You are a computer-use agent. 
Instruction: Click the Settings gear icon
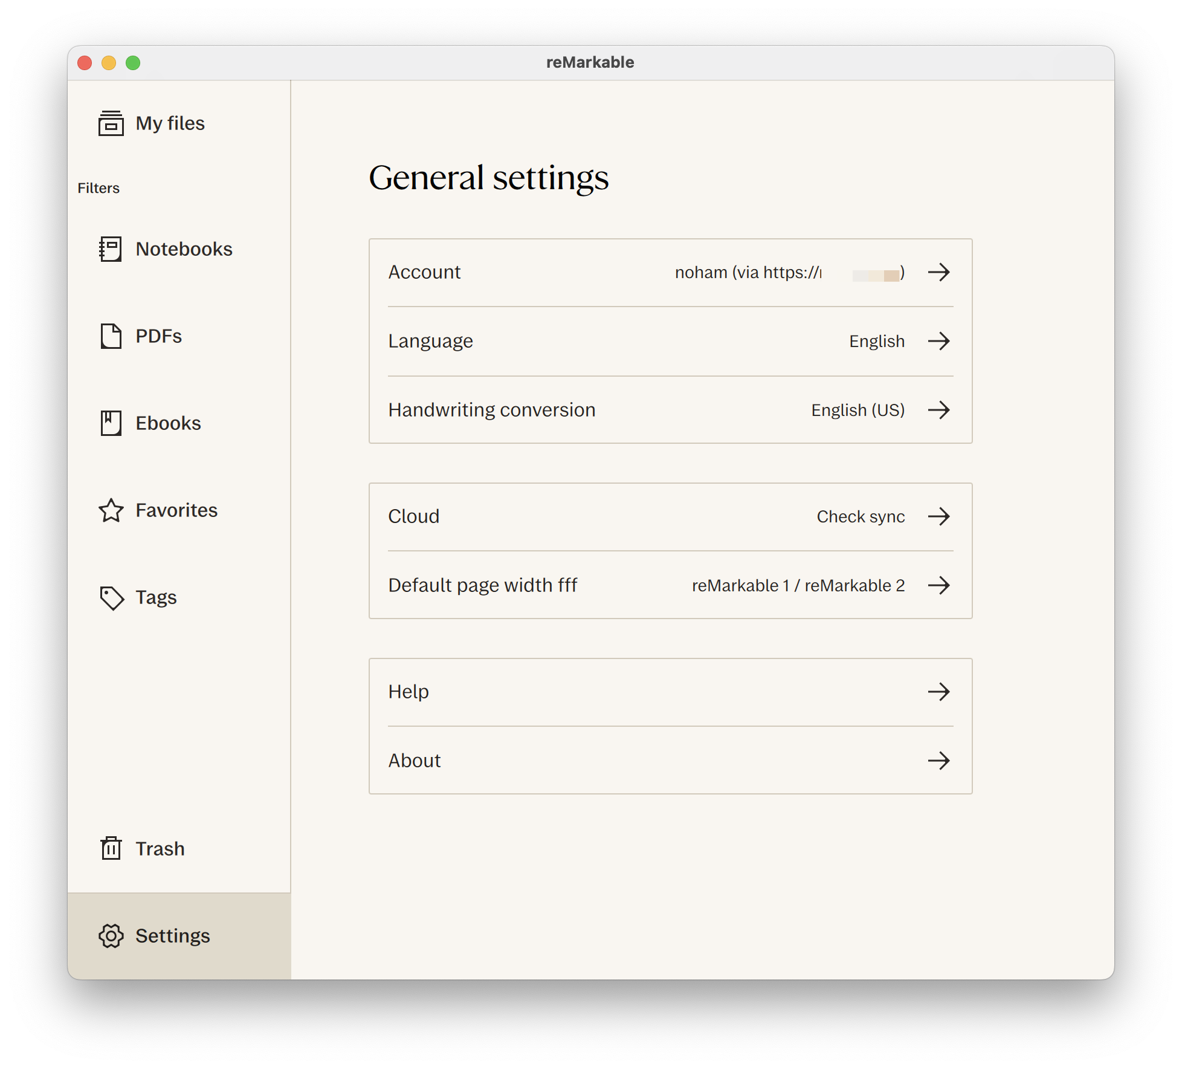pyautogui.click(x=111, y=936)
